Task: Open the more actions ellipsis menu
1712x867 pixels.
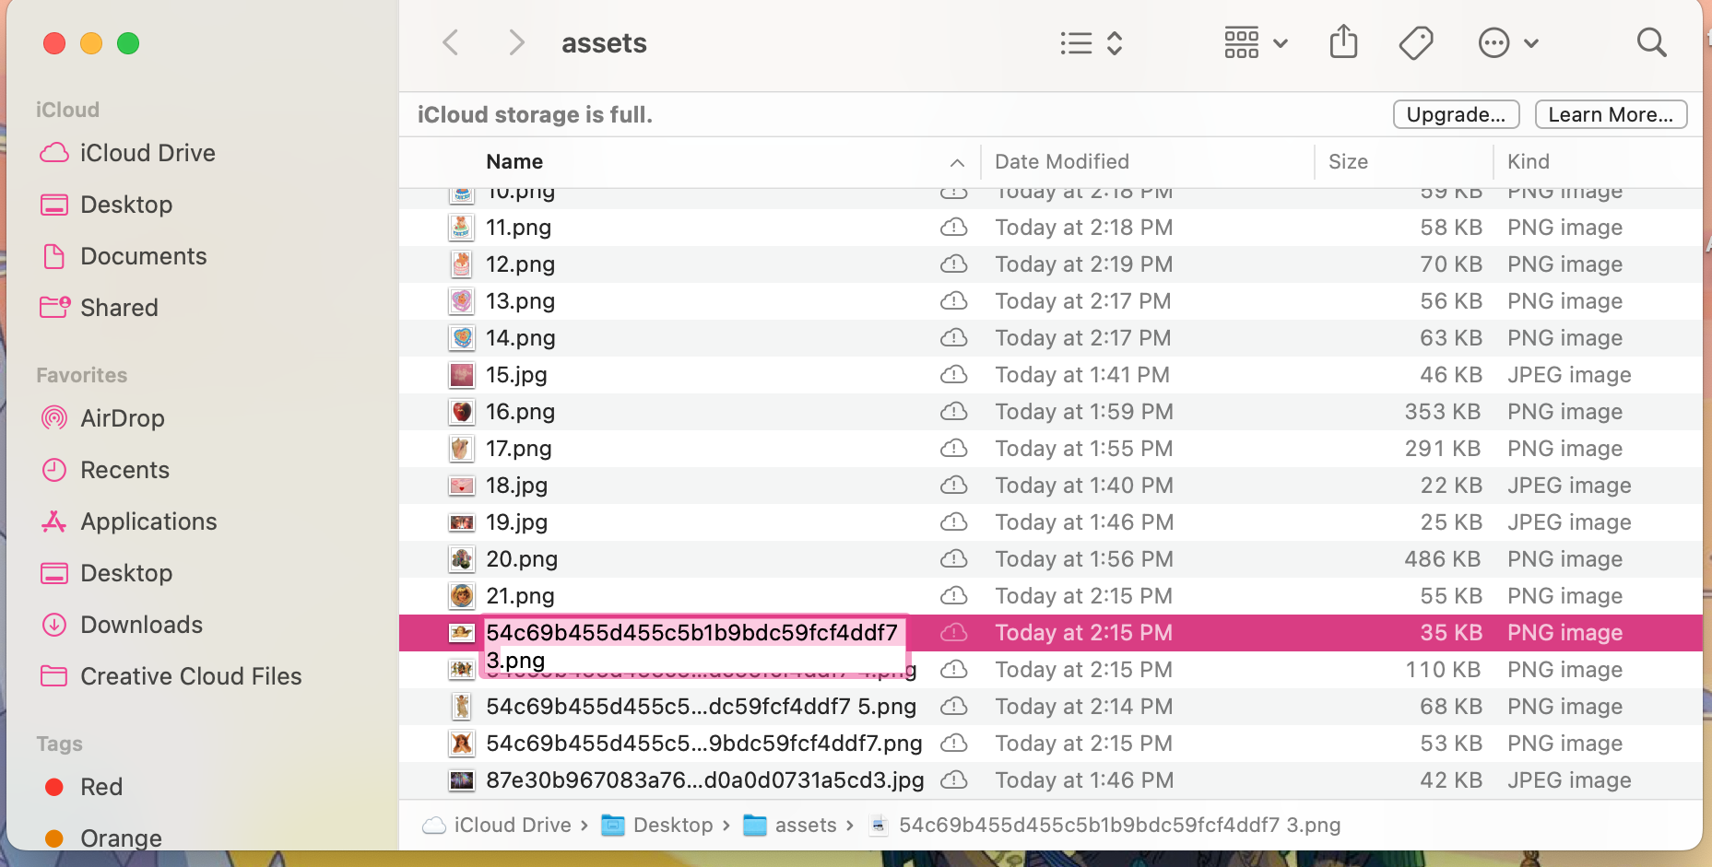Action: click(1507, 43)
